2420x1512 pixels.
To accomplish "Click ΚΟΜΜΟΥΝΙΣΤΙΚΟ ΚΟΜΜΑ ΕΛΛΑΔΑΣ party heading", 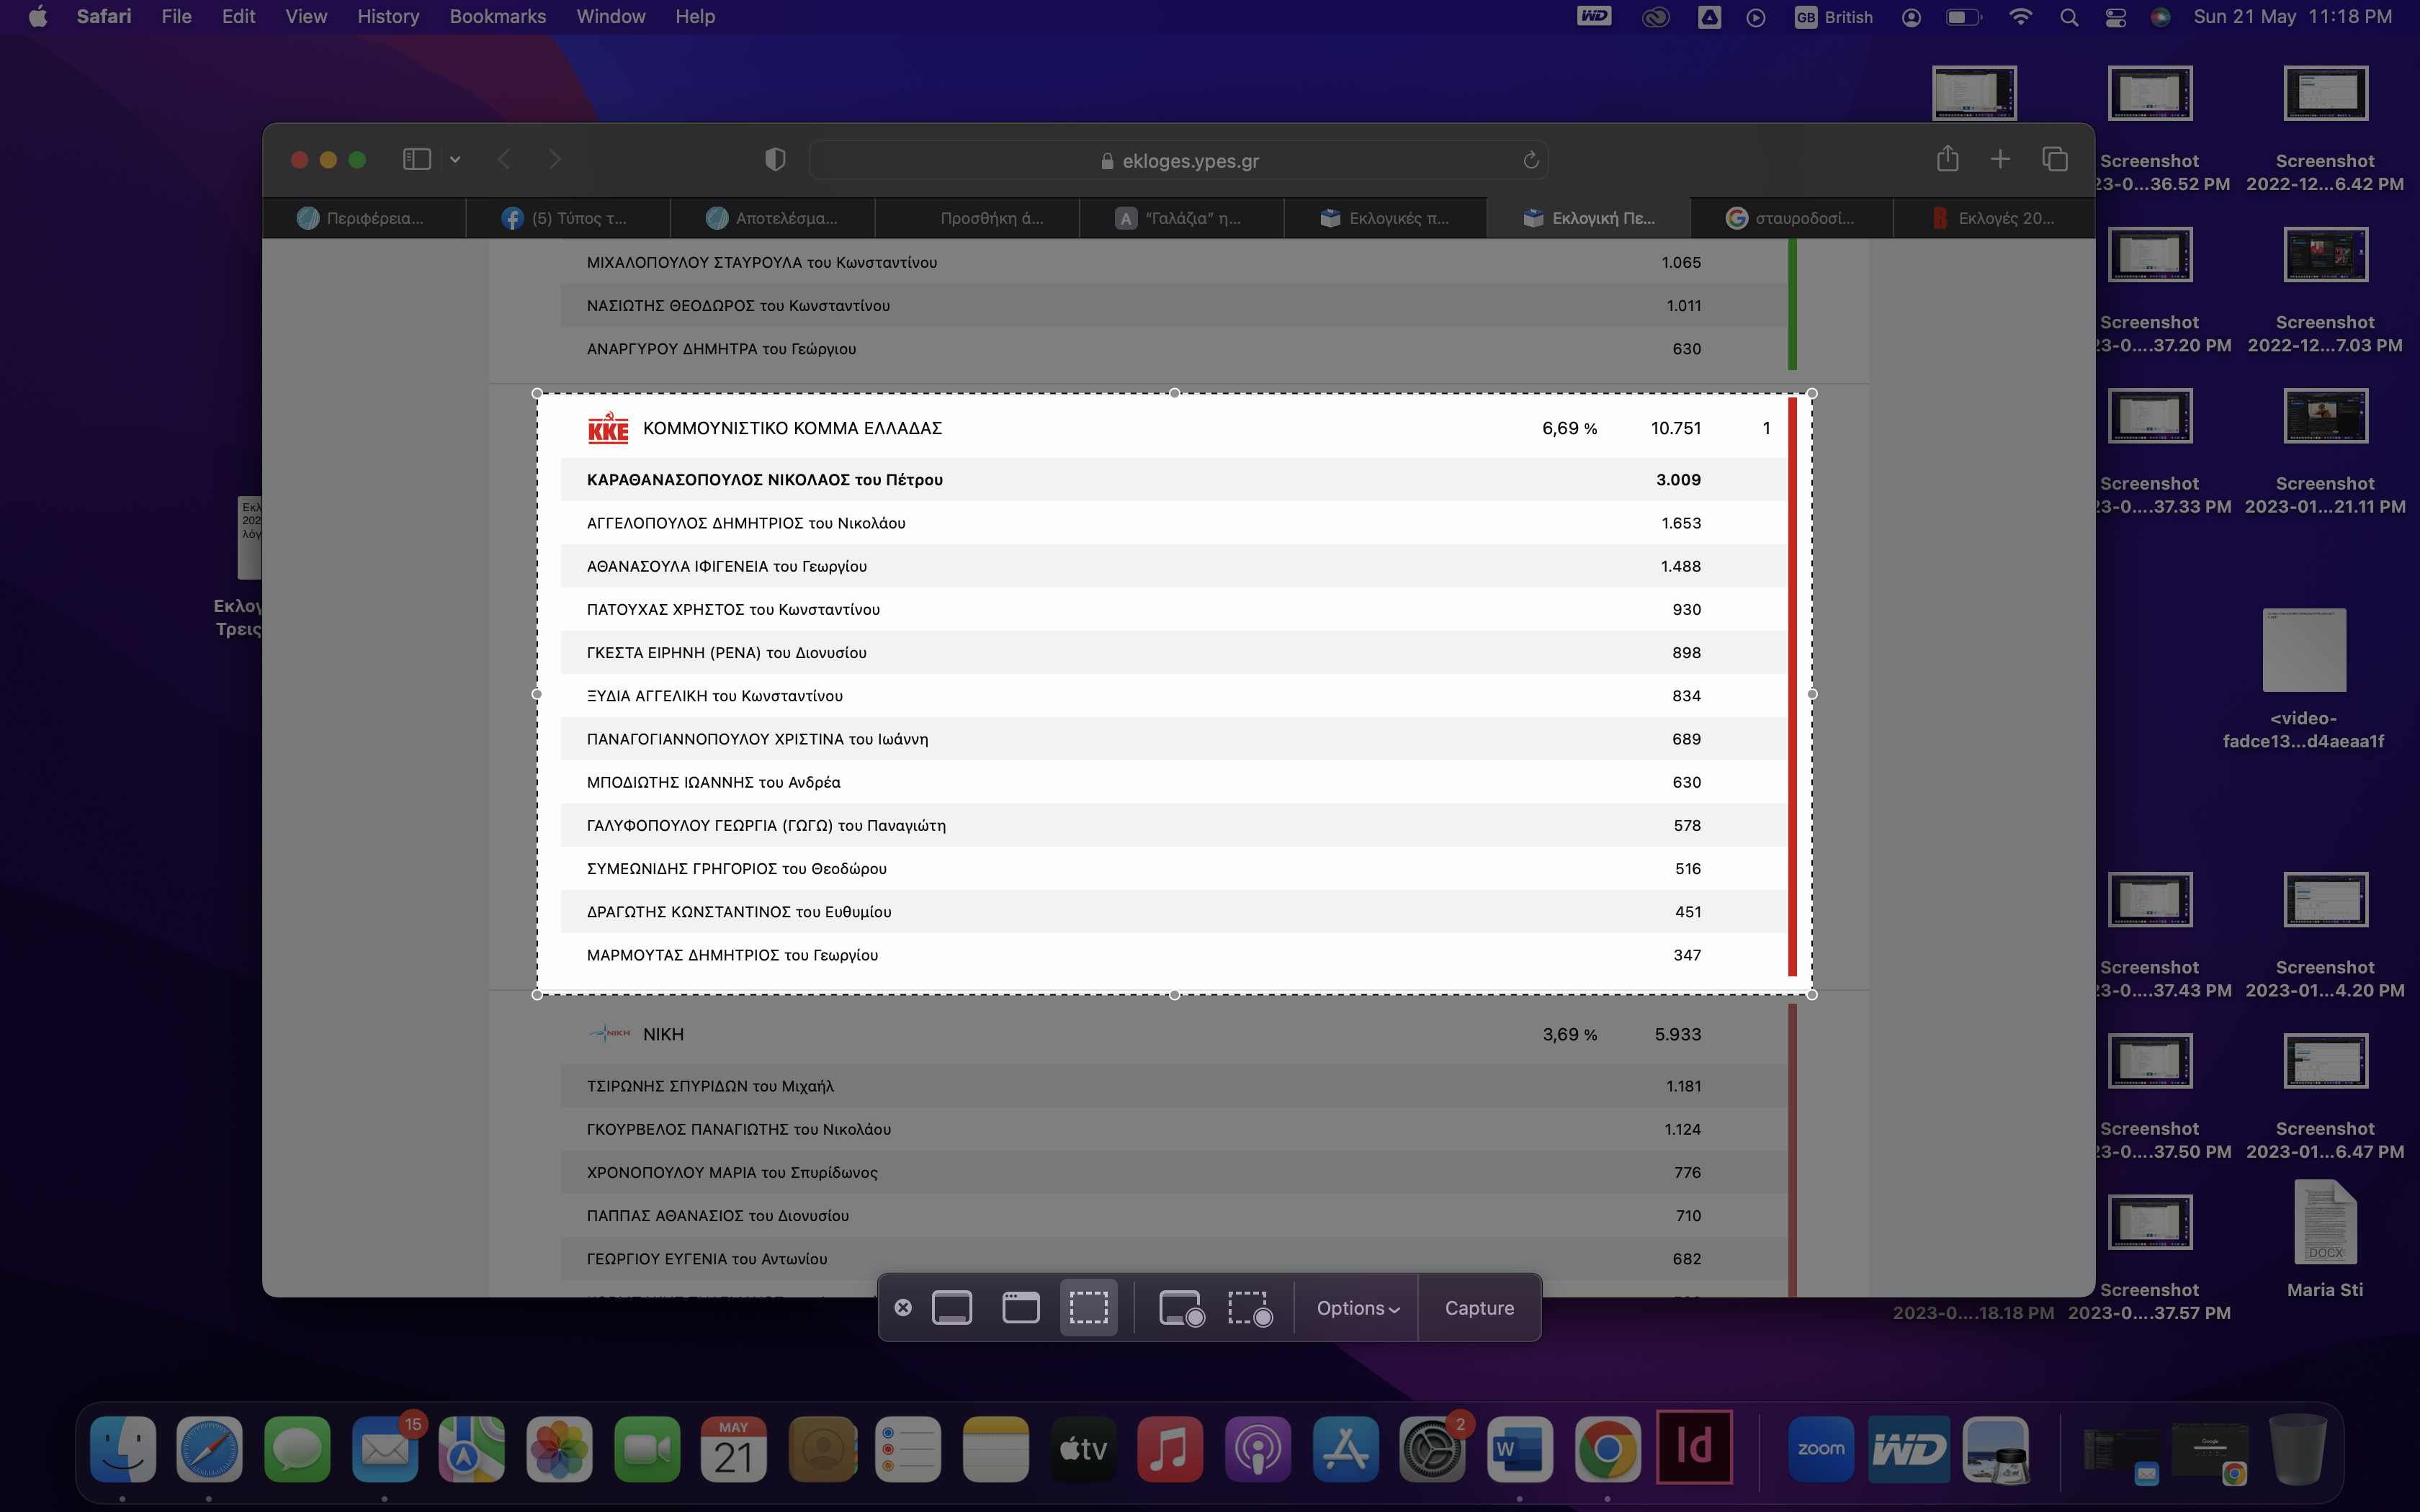I will [792, 428].
